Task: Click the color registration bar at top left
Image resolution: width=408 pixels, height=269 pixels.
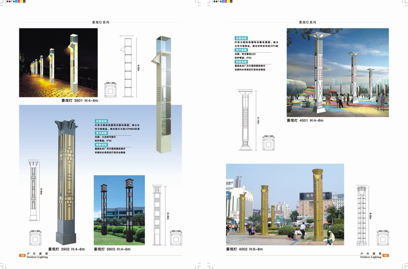Action: (x=21, y=2)
